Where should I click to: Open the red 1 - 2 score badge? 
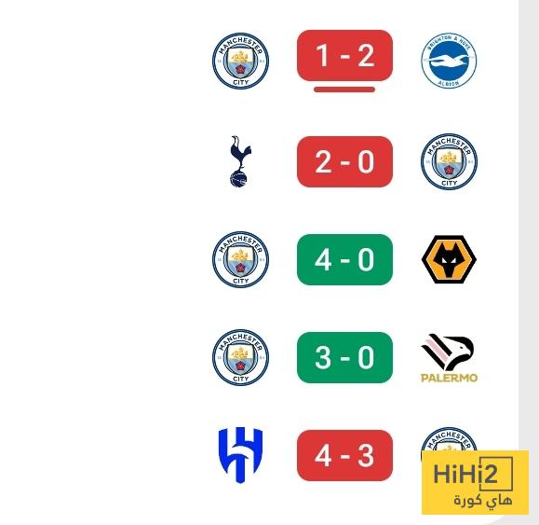344,55
